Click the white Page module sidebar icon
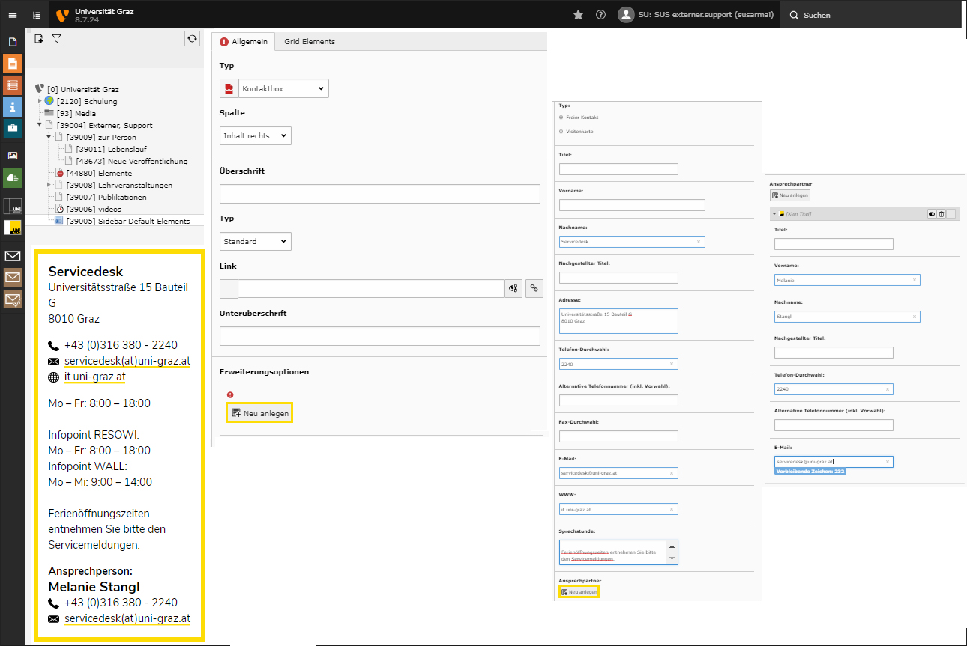This screenshot has height=646, width=967. pyautogui.click(x=13, y=42)
